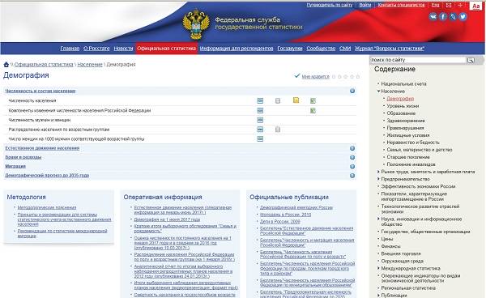486x298 pixels.
Task: Open Информация для респондентов menu item
Action: 237,49
